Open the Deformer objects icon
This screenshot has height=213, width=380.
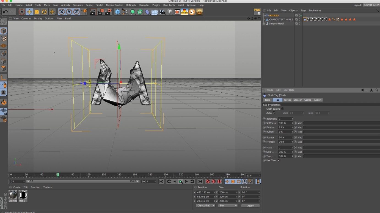[x=147, y=12]
